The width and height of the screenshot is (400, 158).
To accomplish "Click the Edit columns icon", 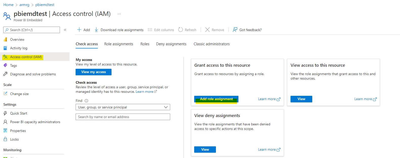I will pos(150,30).
